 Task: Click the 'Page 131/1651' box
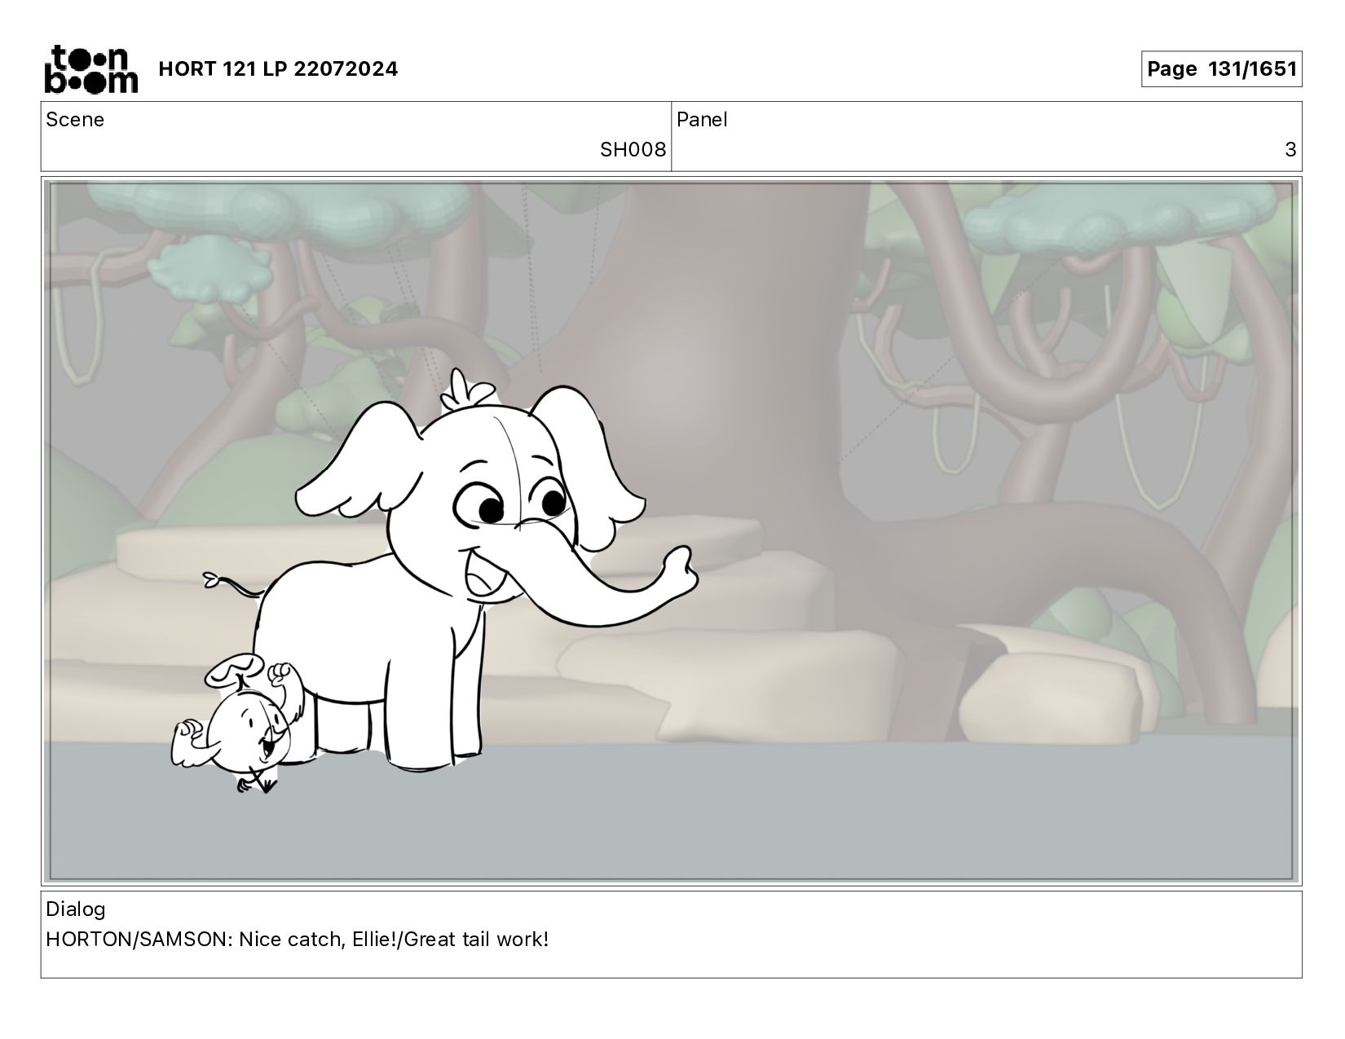coord(1221,69)
